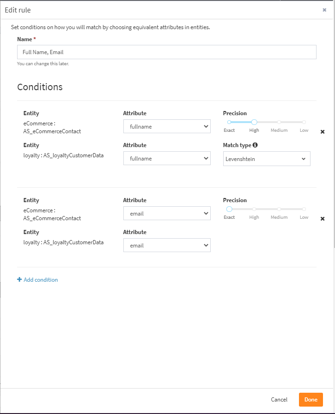The image size is (335, 414).
Task: Set fullname precision to Low
Action: (304, 122)
